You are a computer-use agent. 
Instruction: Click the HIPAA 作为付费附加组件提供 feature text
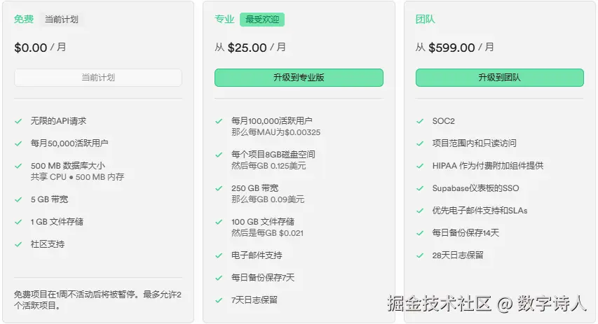(x=488, y=166)
